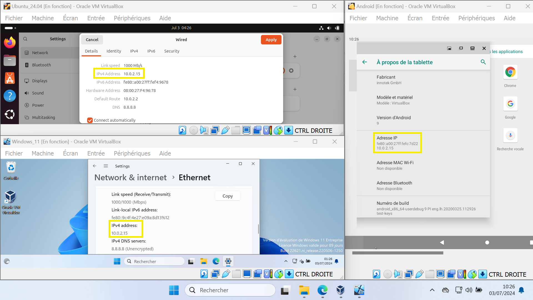Open Edge in Windows 11 guest taskbar
Image resolution: width=533 pixels, height=300 pixels.
216,261
